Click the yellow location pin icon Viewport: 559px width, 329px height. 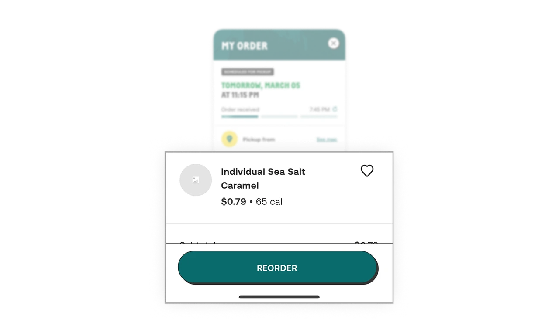[x=229, y=139]
